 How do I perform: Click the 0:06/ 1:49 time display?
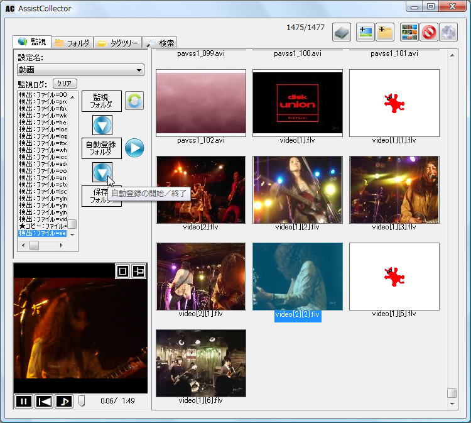[x=117, y=401]
